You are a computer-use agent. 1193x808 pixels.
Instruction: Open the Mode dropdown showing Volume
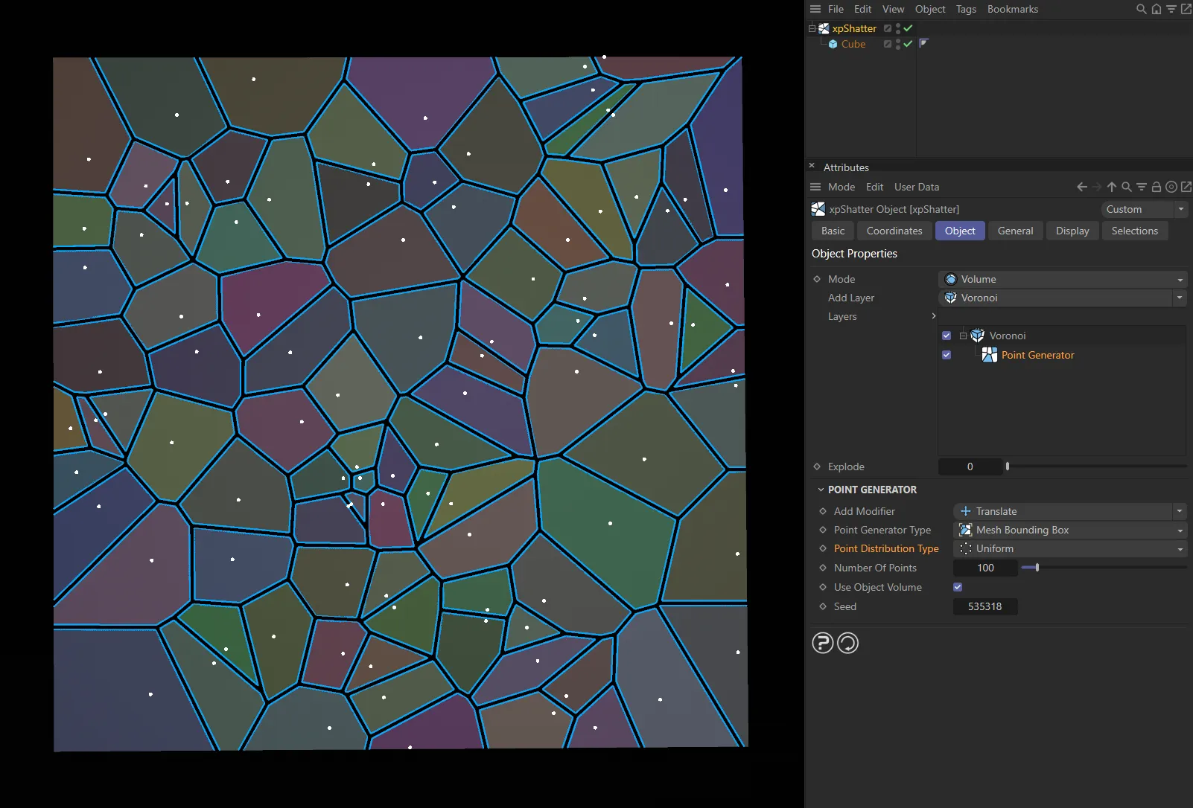point(1063,279)
